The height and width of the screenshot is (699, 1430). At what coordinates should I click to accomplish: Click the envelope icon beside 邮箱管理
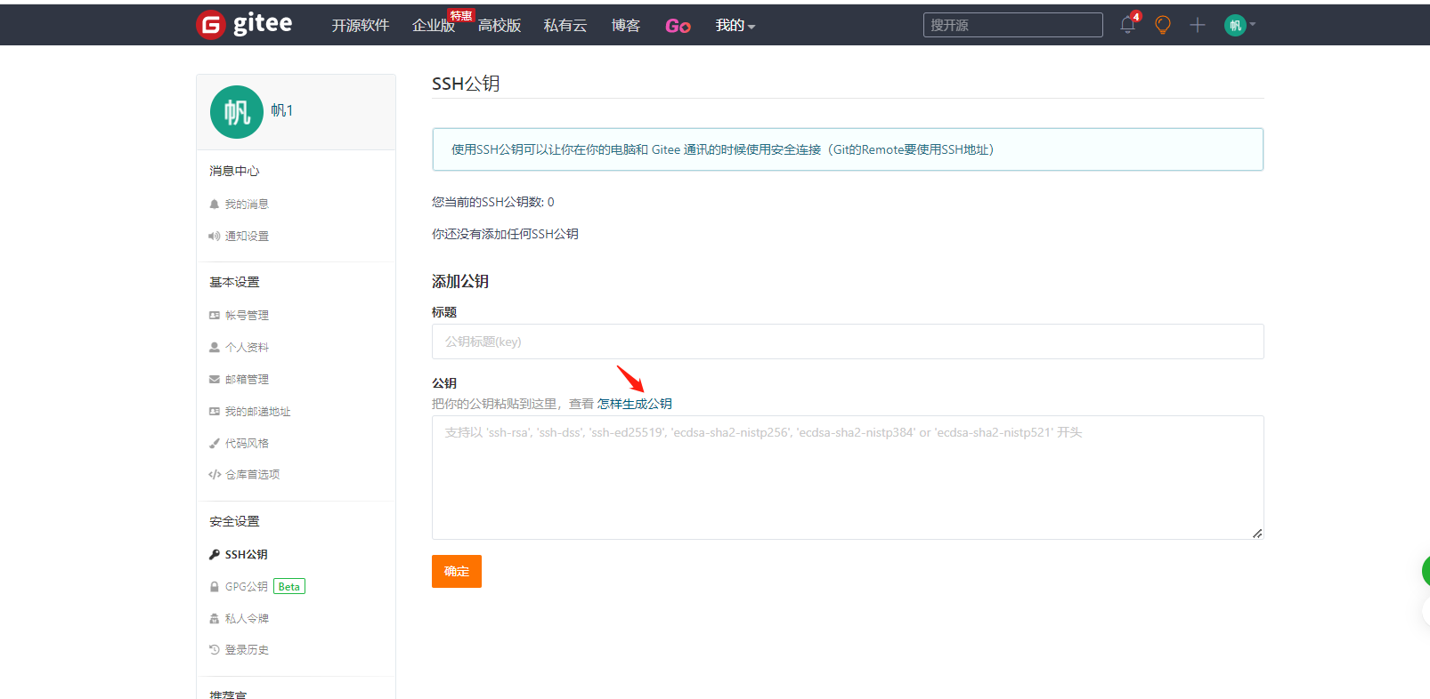tap(215, 380)
